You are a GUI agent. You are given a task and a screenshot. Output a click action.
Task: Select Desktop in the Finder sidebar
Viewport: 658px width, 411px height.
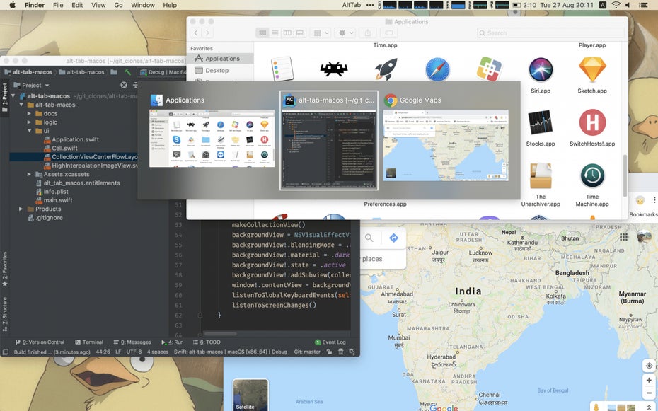(x=217, y=71)
